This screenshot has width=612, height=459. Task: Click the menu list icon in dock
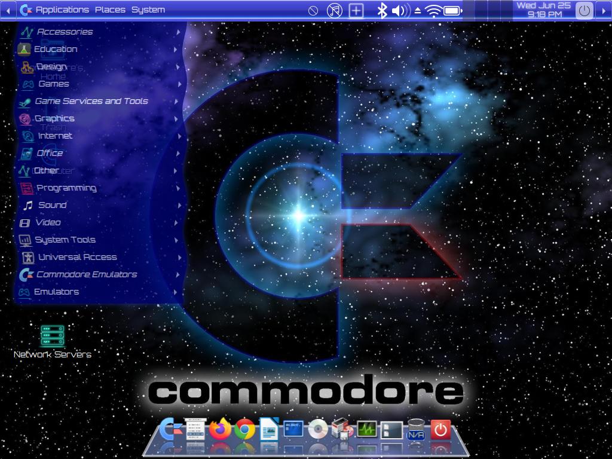[x=195, y=429]
